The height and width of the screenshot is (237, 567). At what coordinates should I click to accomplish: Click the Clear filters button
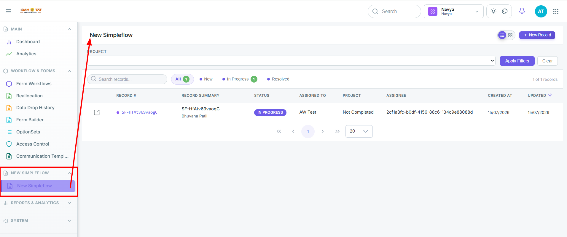[547, 61]
